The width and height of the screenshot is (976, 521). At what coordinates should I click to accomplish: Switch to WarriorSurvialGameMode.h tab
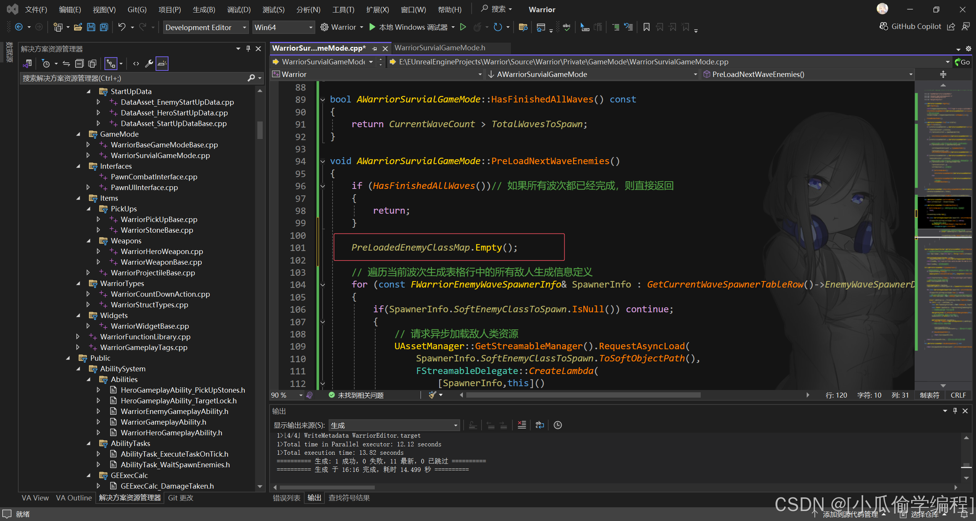[440, 48]
